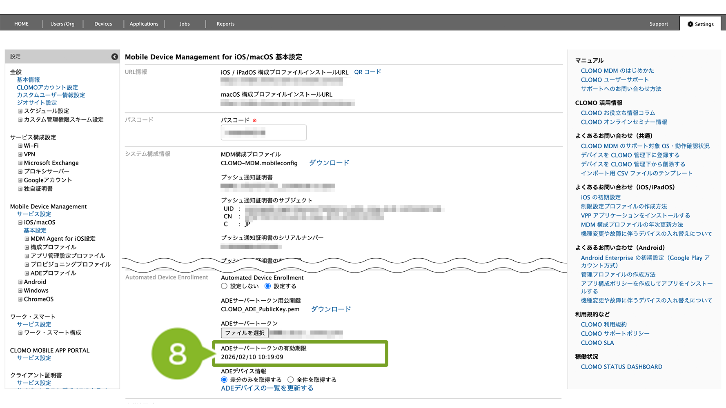This screenshot has height=408, width=726.
Task: Expand ADEプロファイル tree node
Action: [27, 273]
